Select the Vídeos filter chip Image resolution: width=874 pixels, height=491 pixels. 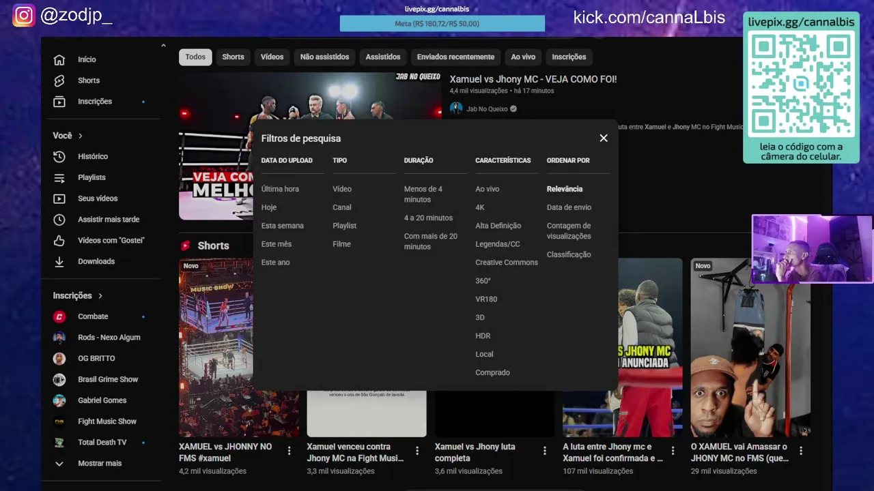coord(272,57)
